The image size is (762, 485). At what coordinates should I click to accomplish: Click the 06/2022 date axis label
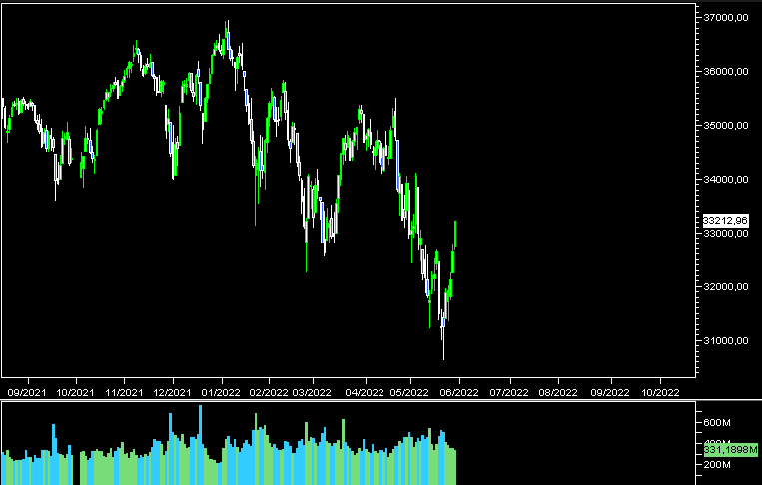click(x=459, y=392)
